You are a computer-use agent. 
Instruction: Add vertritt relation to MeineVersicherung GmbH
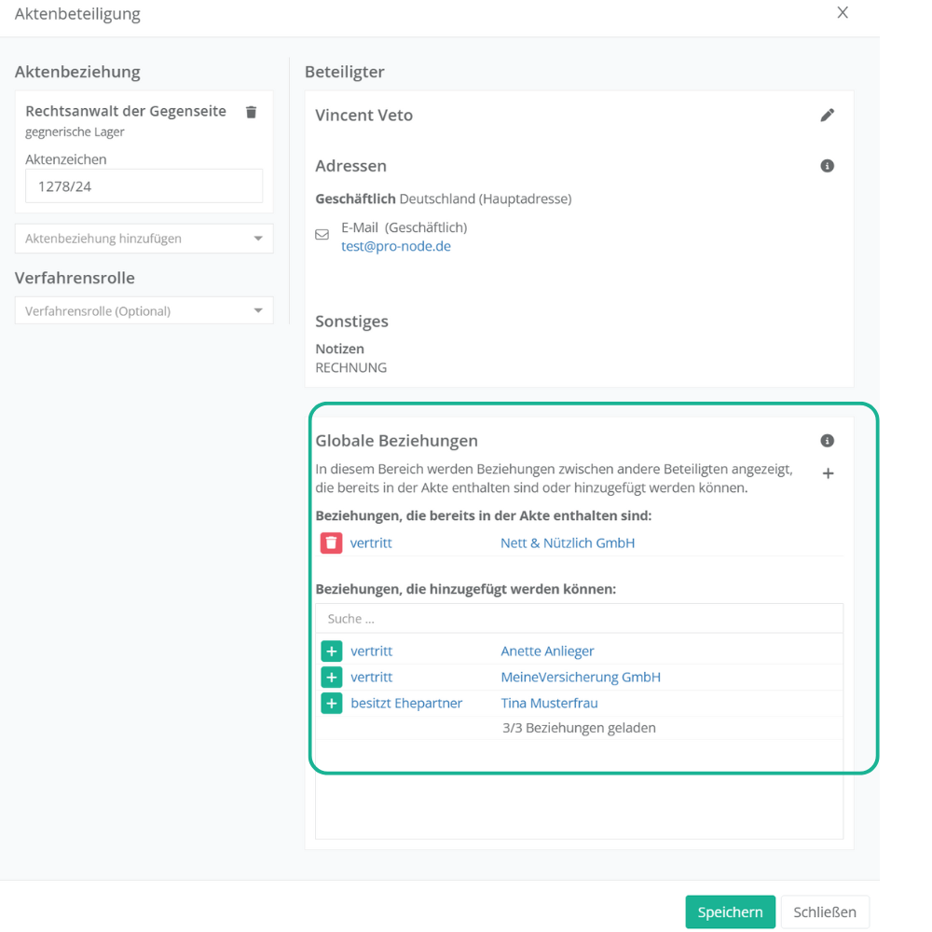331,678
